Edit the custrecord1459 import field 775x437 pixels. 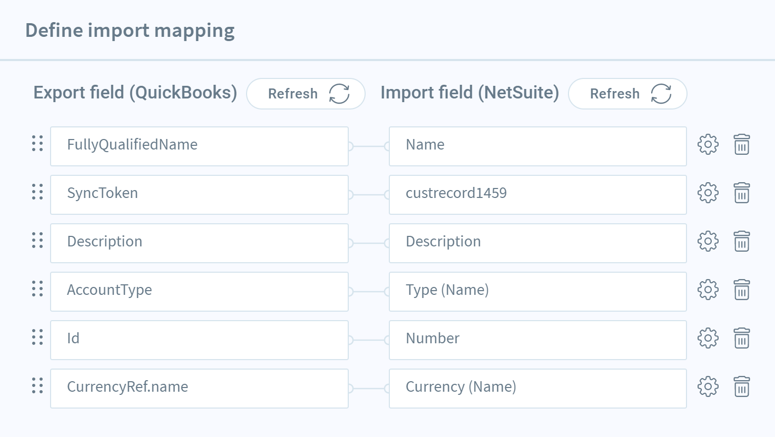pos(538,195)
